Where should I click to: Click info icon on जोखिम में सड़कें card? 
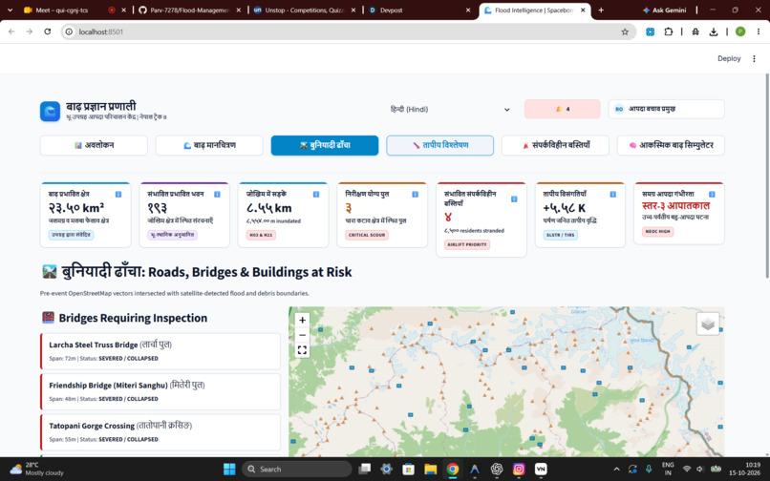(316, 195)
